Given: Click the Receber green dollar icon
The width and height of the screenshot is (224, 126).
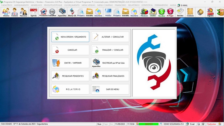Looking at the screenshot, I should coord(162,12).
